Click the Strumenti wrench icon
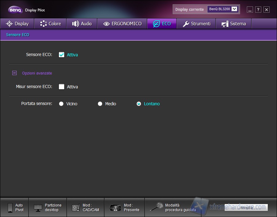This screenshot has height=217, width=277. click(186, 24)
